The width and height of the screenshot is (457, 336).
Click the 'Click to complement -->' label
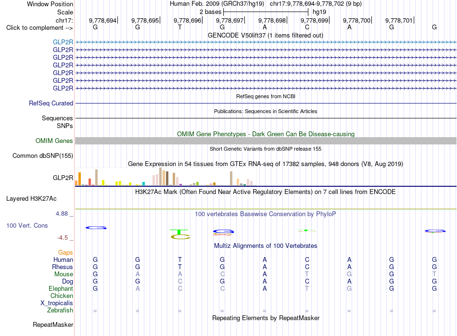[39, 28]
